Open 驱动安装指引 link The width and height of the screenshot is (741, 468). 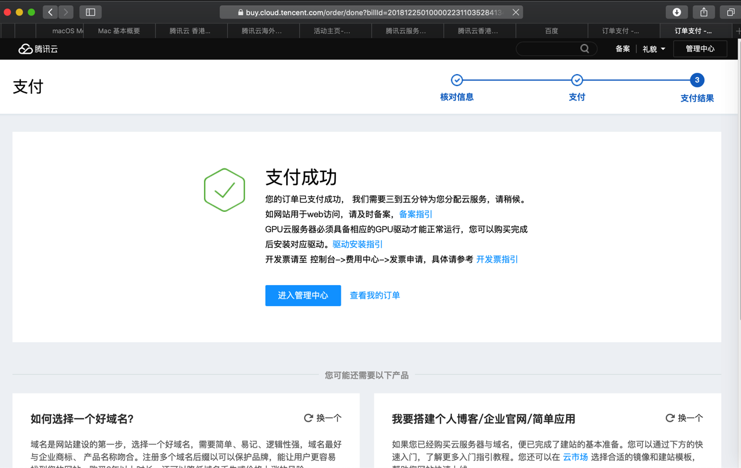pyautogui.click(x=358, y=244)
